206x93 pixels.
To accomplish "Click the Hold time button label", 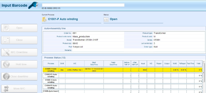I will 21,64.
